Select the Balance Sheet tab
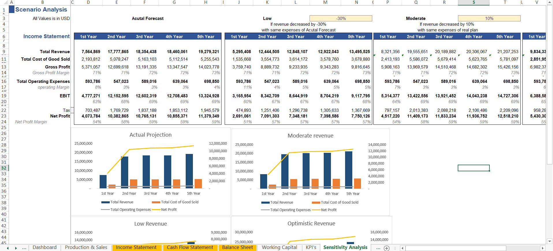The width and height of the screenshot is (553, 251). click(237, 248)
